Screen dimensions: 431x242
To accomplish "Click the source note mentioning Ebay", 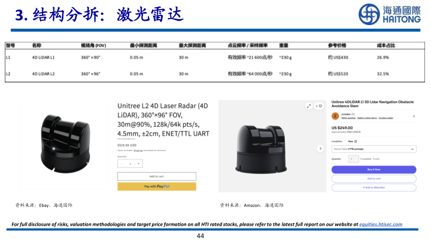I will tap(44, 205).
